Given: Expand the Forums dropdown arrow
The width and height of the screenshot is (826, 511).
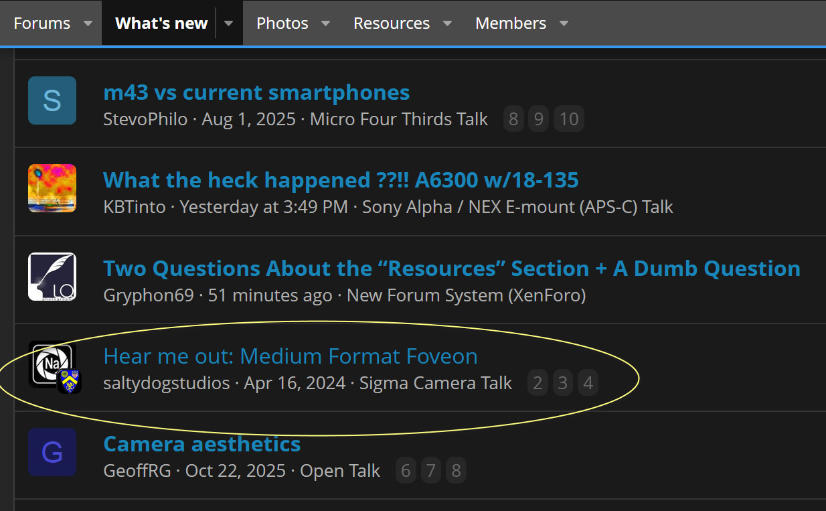Looking at the screenshot, I should point(88,23).
